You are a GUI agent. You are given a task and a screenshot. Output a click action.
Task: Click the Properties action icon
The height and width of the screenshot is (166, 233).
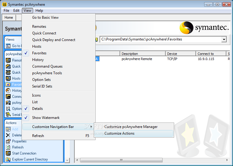coord(8,141)
